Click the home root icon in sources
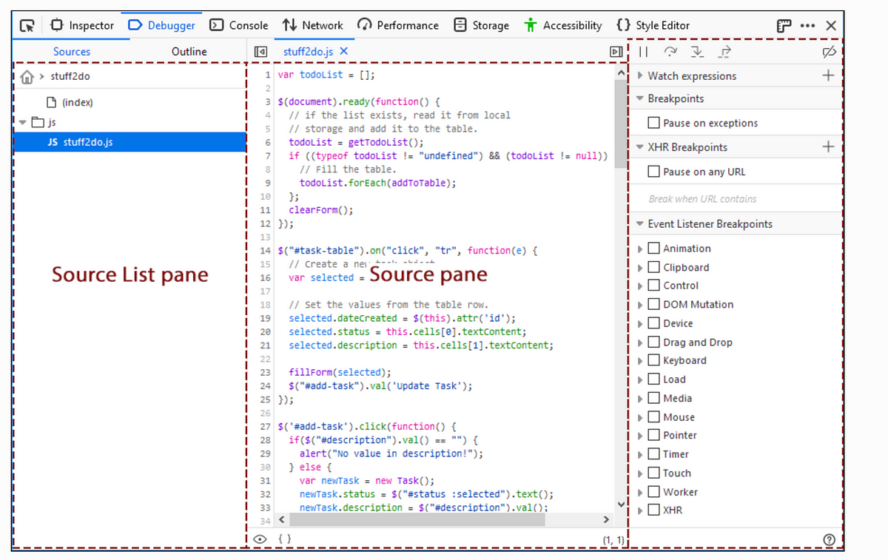Image resolution: width=888 pixels, height=560 pixels. (27, 76)
